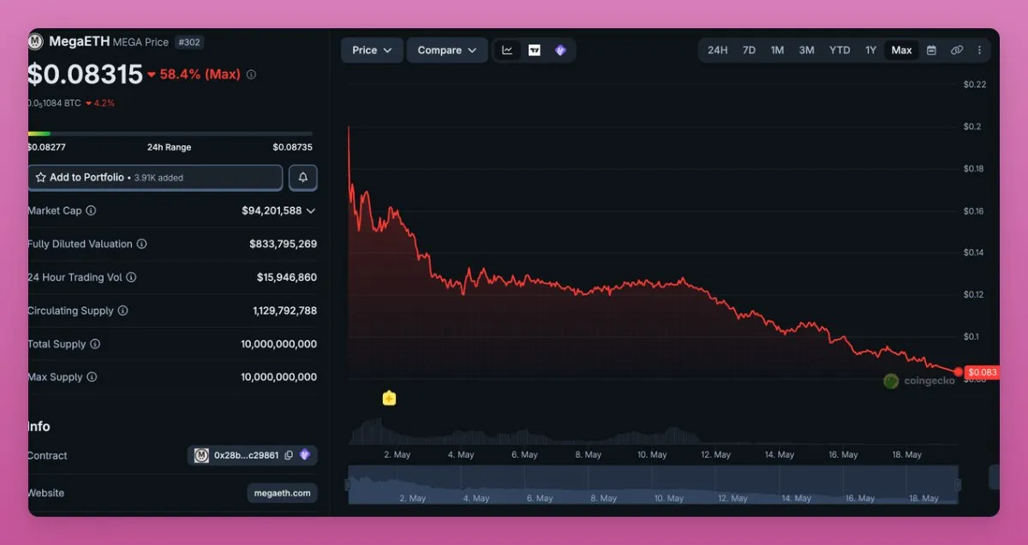Viewport: 1028px width, 545px height.
Task: Click the Max Supply info icon
Action: point(92,377)
